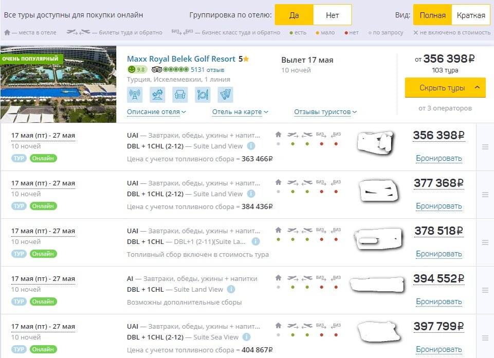
Task: Expand 'Отзывы туристов' section
Action: coord(325,112)
